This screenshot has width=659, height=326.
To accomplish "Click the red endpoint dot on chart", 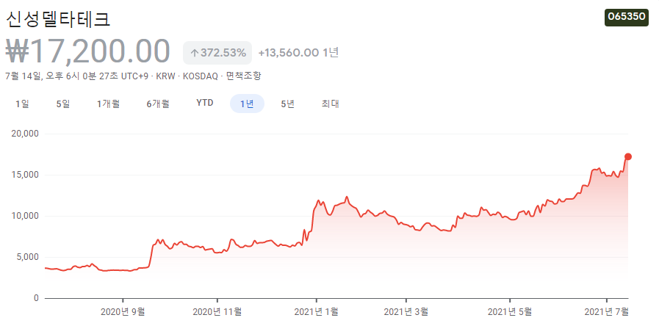I will pos(628,156).
